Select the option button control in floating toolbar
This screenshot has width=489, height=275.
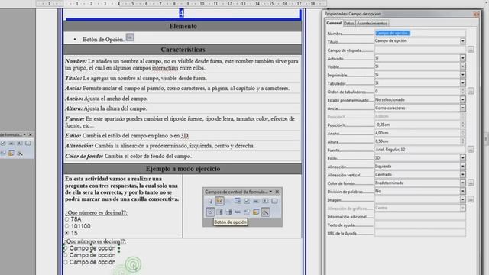pos(20,143)
